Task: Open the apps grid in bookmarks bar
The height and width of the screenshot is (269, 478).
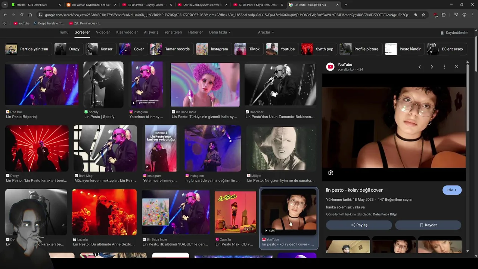Action: click(4, 23)
